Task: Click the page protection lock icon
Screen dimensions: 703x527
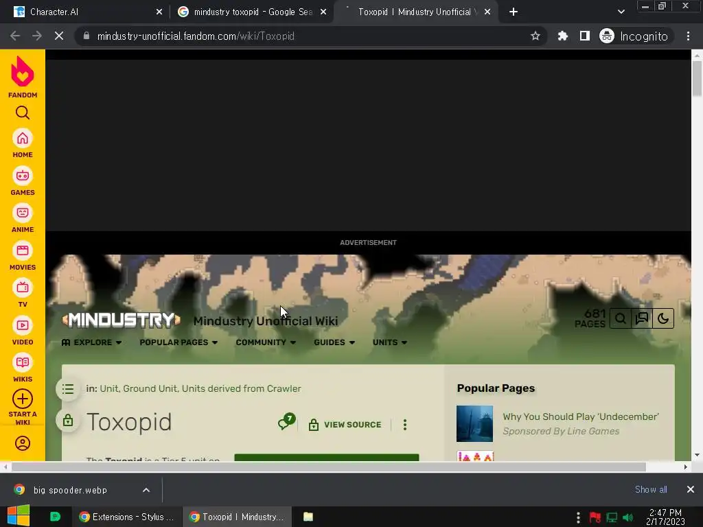Action: [x=68, y=421]
